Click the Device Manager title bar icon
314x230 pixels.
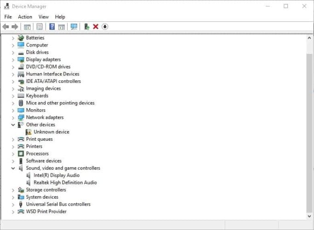pos(6,6)
